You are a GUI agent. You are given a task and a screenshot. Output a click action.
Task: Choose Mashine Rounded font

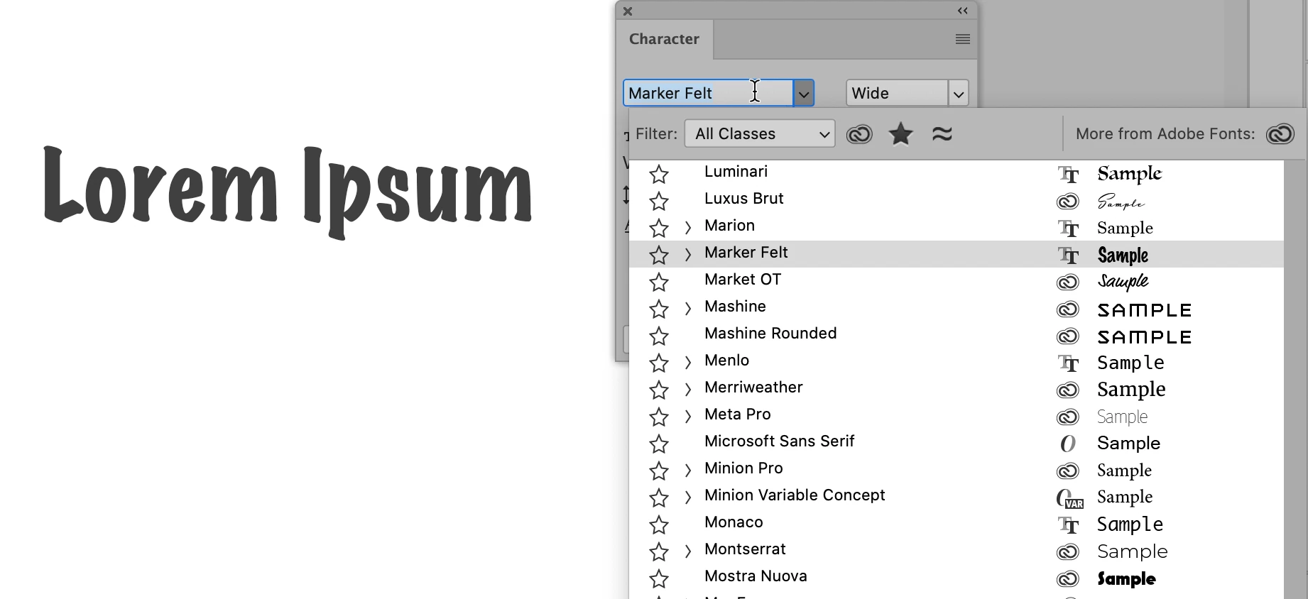tap(770, 334)
